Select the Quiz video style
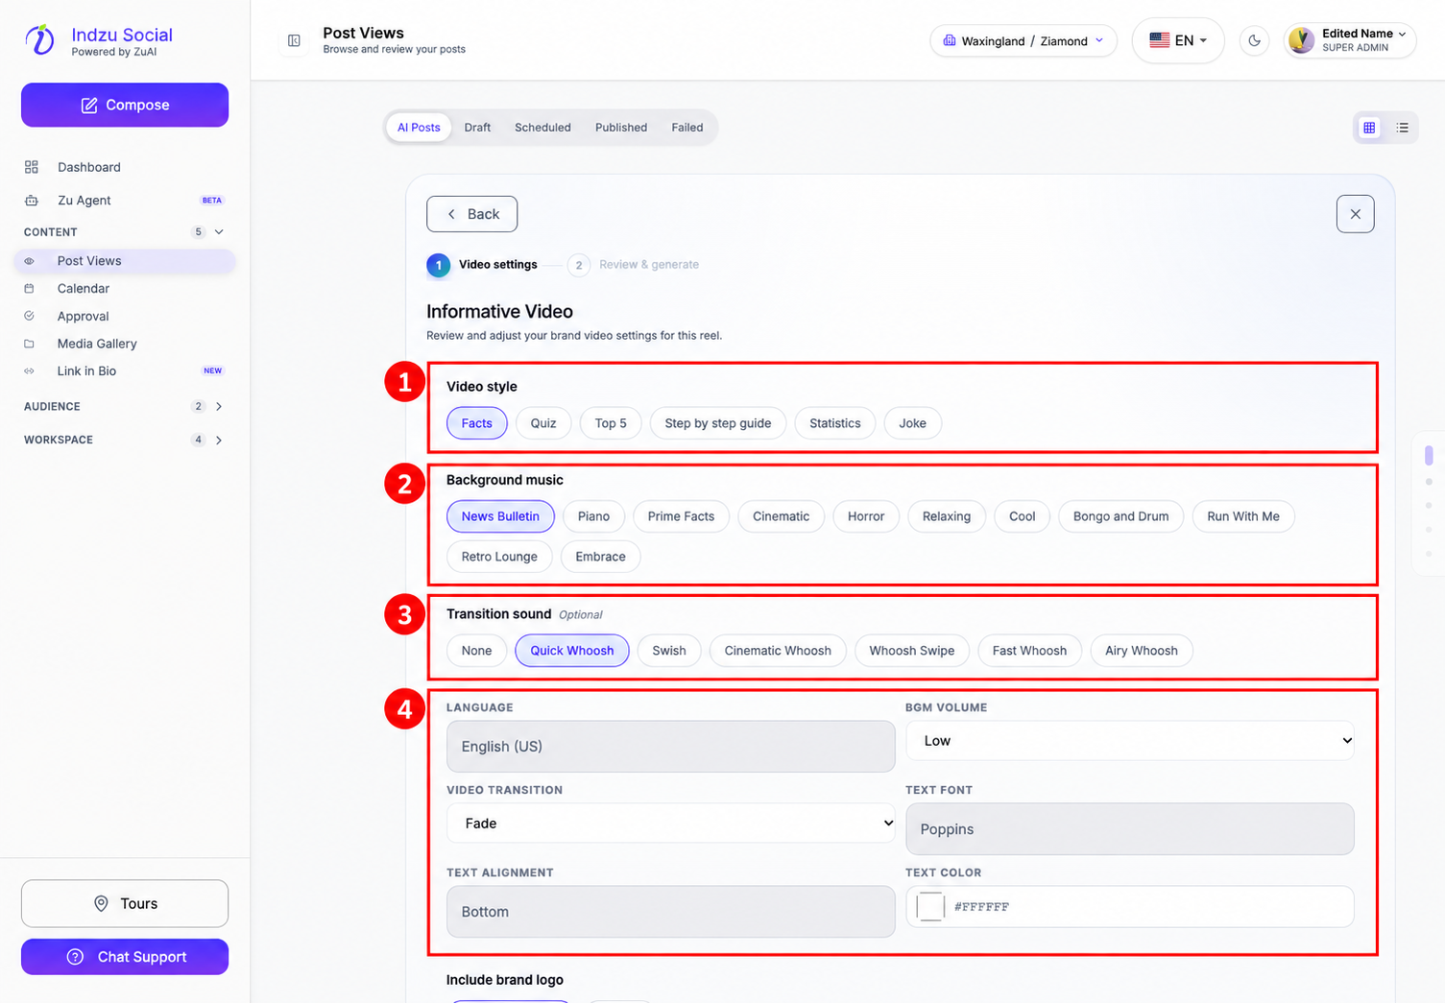Image resolution: width=1445 pixels, height=1003 pixels. (543, 423)
